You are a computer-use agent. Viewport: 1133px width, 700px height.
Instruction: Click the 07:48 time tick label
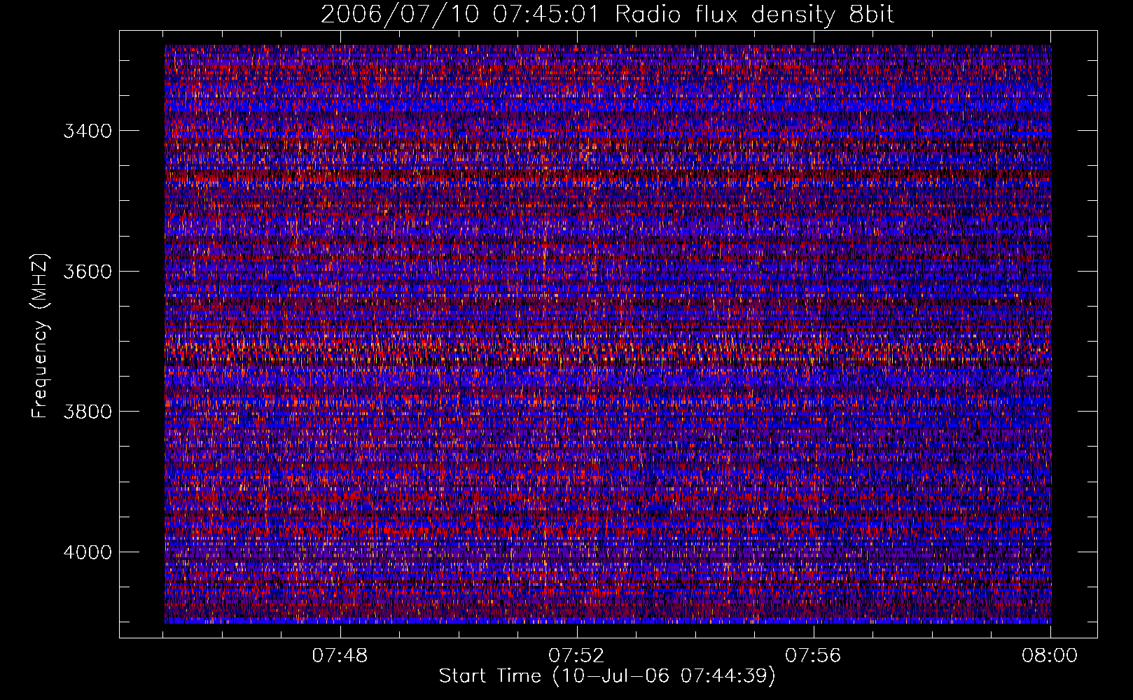click(340, 656)
